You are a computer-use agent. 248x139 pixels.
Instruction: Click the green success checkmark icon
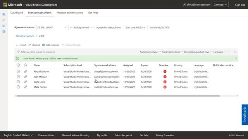[x=17, y=58]
